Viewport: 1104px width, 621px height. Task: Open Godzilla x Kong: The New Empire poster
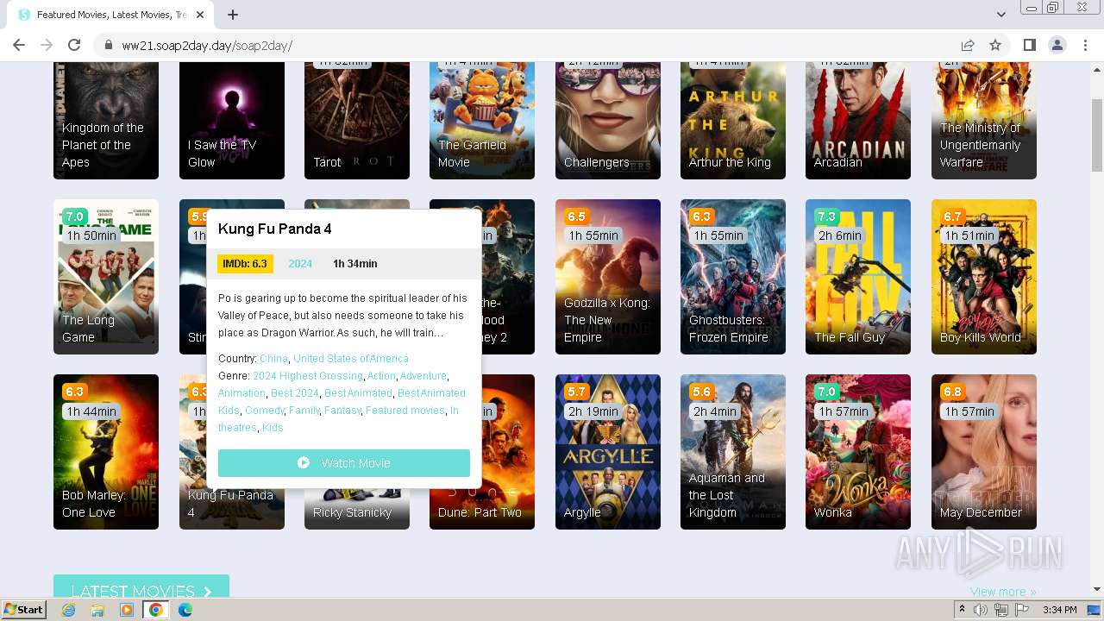(x=608, y=277)
